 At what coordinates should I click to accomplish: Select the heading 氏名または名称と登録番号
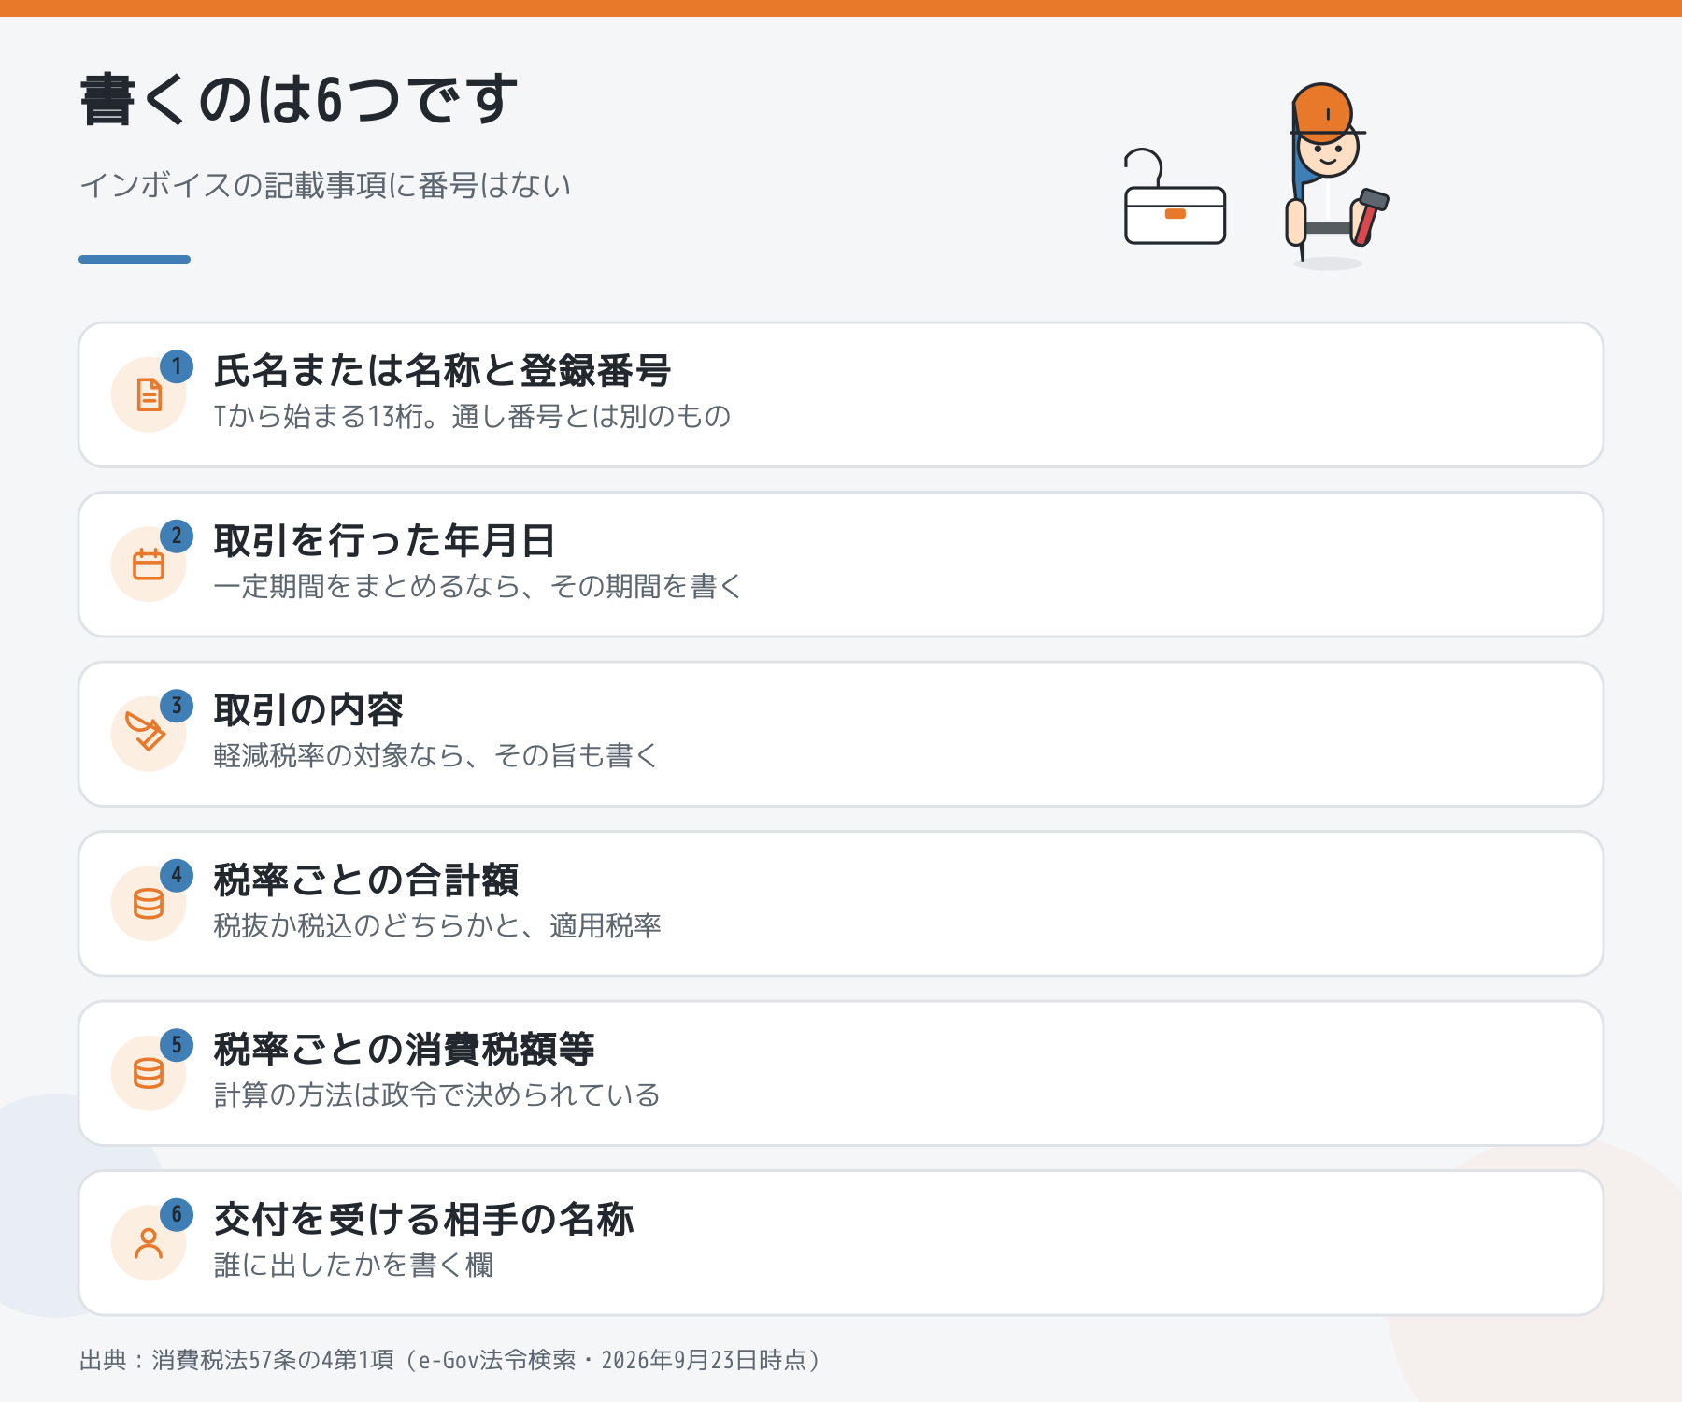(442, 371)
